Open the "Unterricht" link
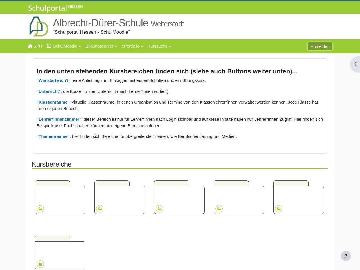Screen dimensions: 360x270 coord(49,91)
